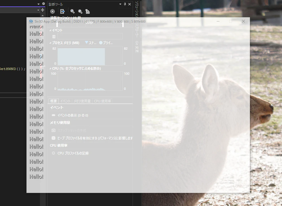Click イベントの表示 (0 の 0) link
Screen dimensions: 282x206
tap(73, 115)
